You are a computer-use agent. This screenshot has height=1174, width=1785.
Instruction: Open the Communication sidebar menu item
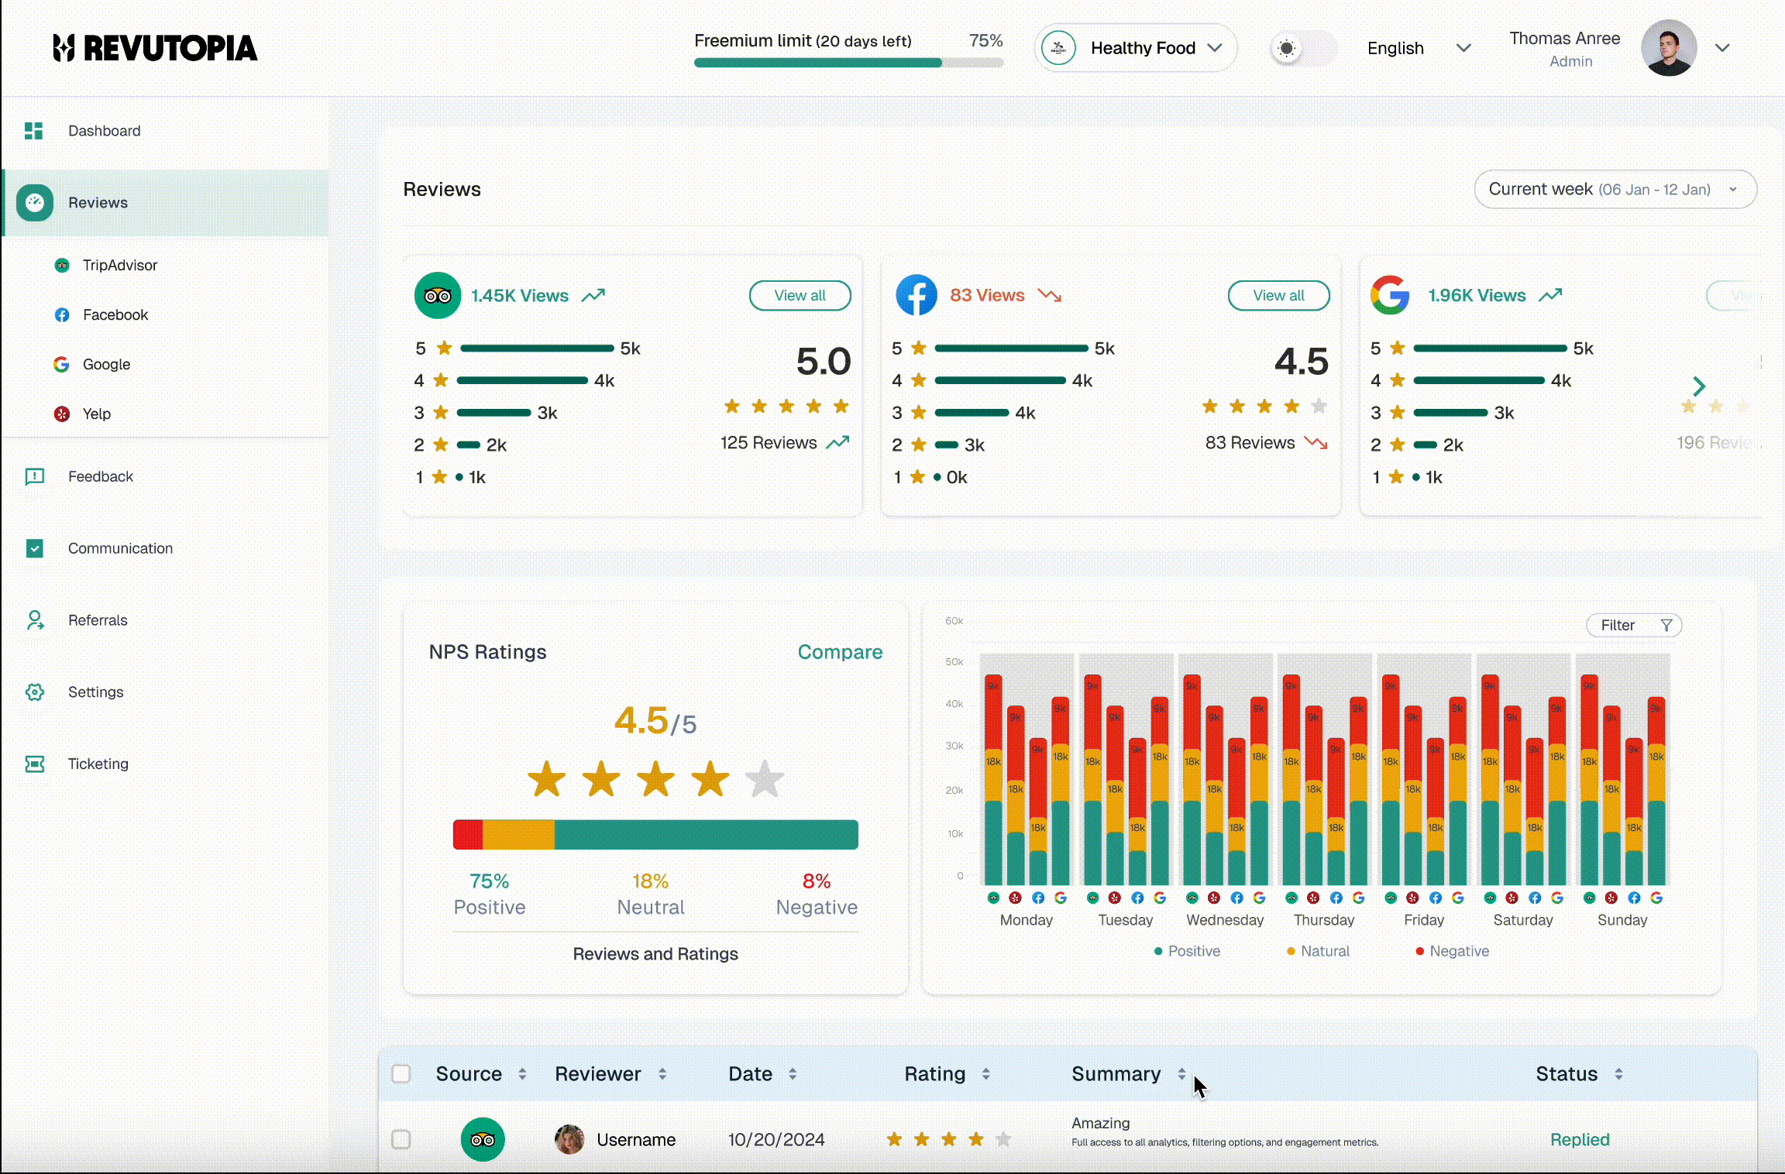(x=120, y=548)
